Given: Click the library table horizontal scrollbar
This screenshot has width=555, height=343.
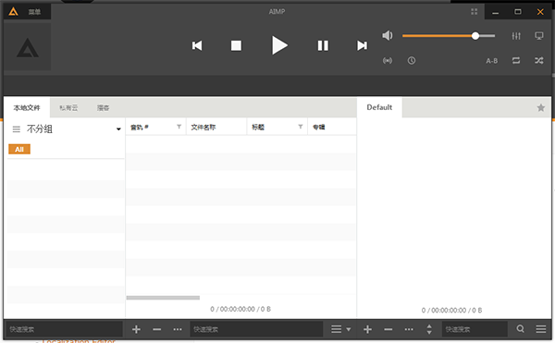Looking at the screenshot, I should click(163, 298).
